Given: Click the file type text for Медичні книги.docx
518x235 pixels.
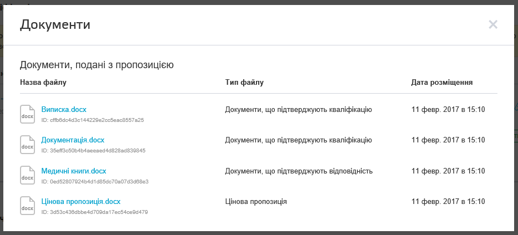Looking at the screenshot, I should coord(299,171).
